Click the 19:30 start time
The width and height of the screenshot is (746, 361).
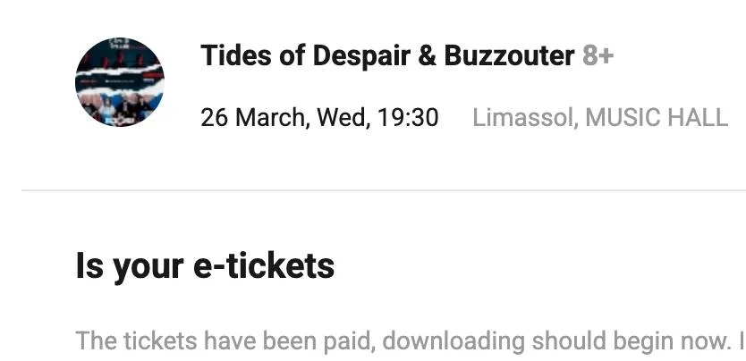click(x=407, y=117)
